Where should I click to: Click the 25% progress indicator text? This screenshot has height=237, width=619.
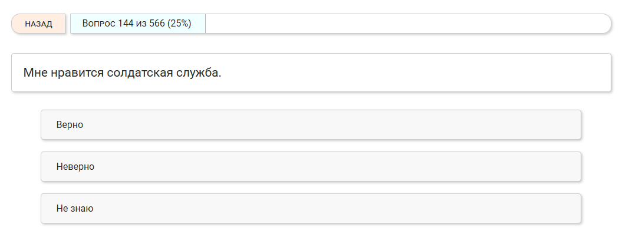(x=179, y=24)
